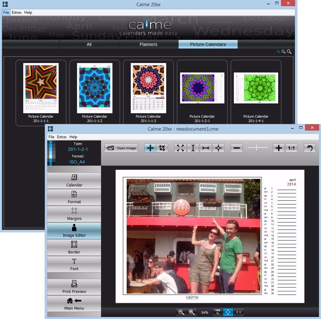This screenshot has height=319, width=321.
Task: Close the newdocument3.cme editor window
Action: coord(312,128)
